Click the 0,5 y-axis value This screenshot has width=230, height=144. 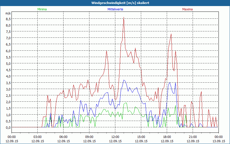pos(8,121)
